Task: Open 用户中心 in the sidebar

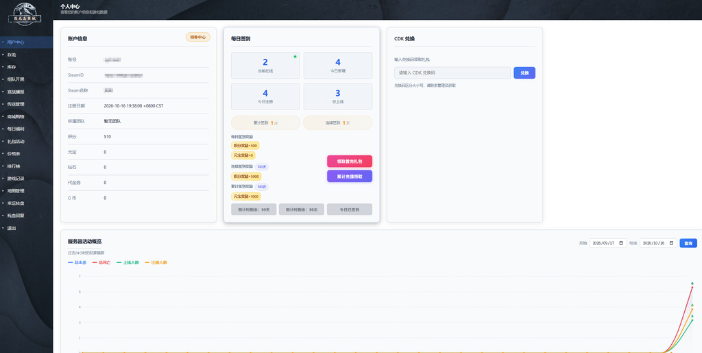Action: point(27,42)
